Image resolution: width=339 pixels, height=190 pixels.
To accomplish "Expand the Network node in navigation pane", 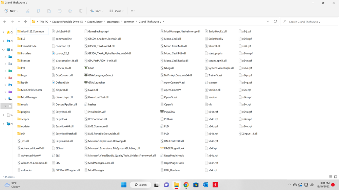I will point(3,124).
